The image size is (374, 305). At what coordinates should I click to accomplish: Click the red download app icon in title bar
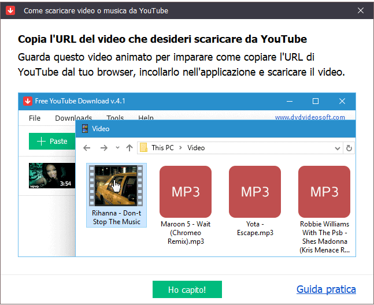(10, 10)
